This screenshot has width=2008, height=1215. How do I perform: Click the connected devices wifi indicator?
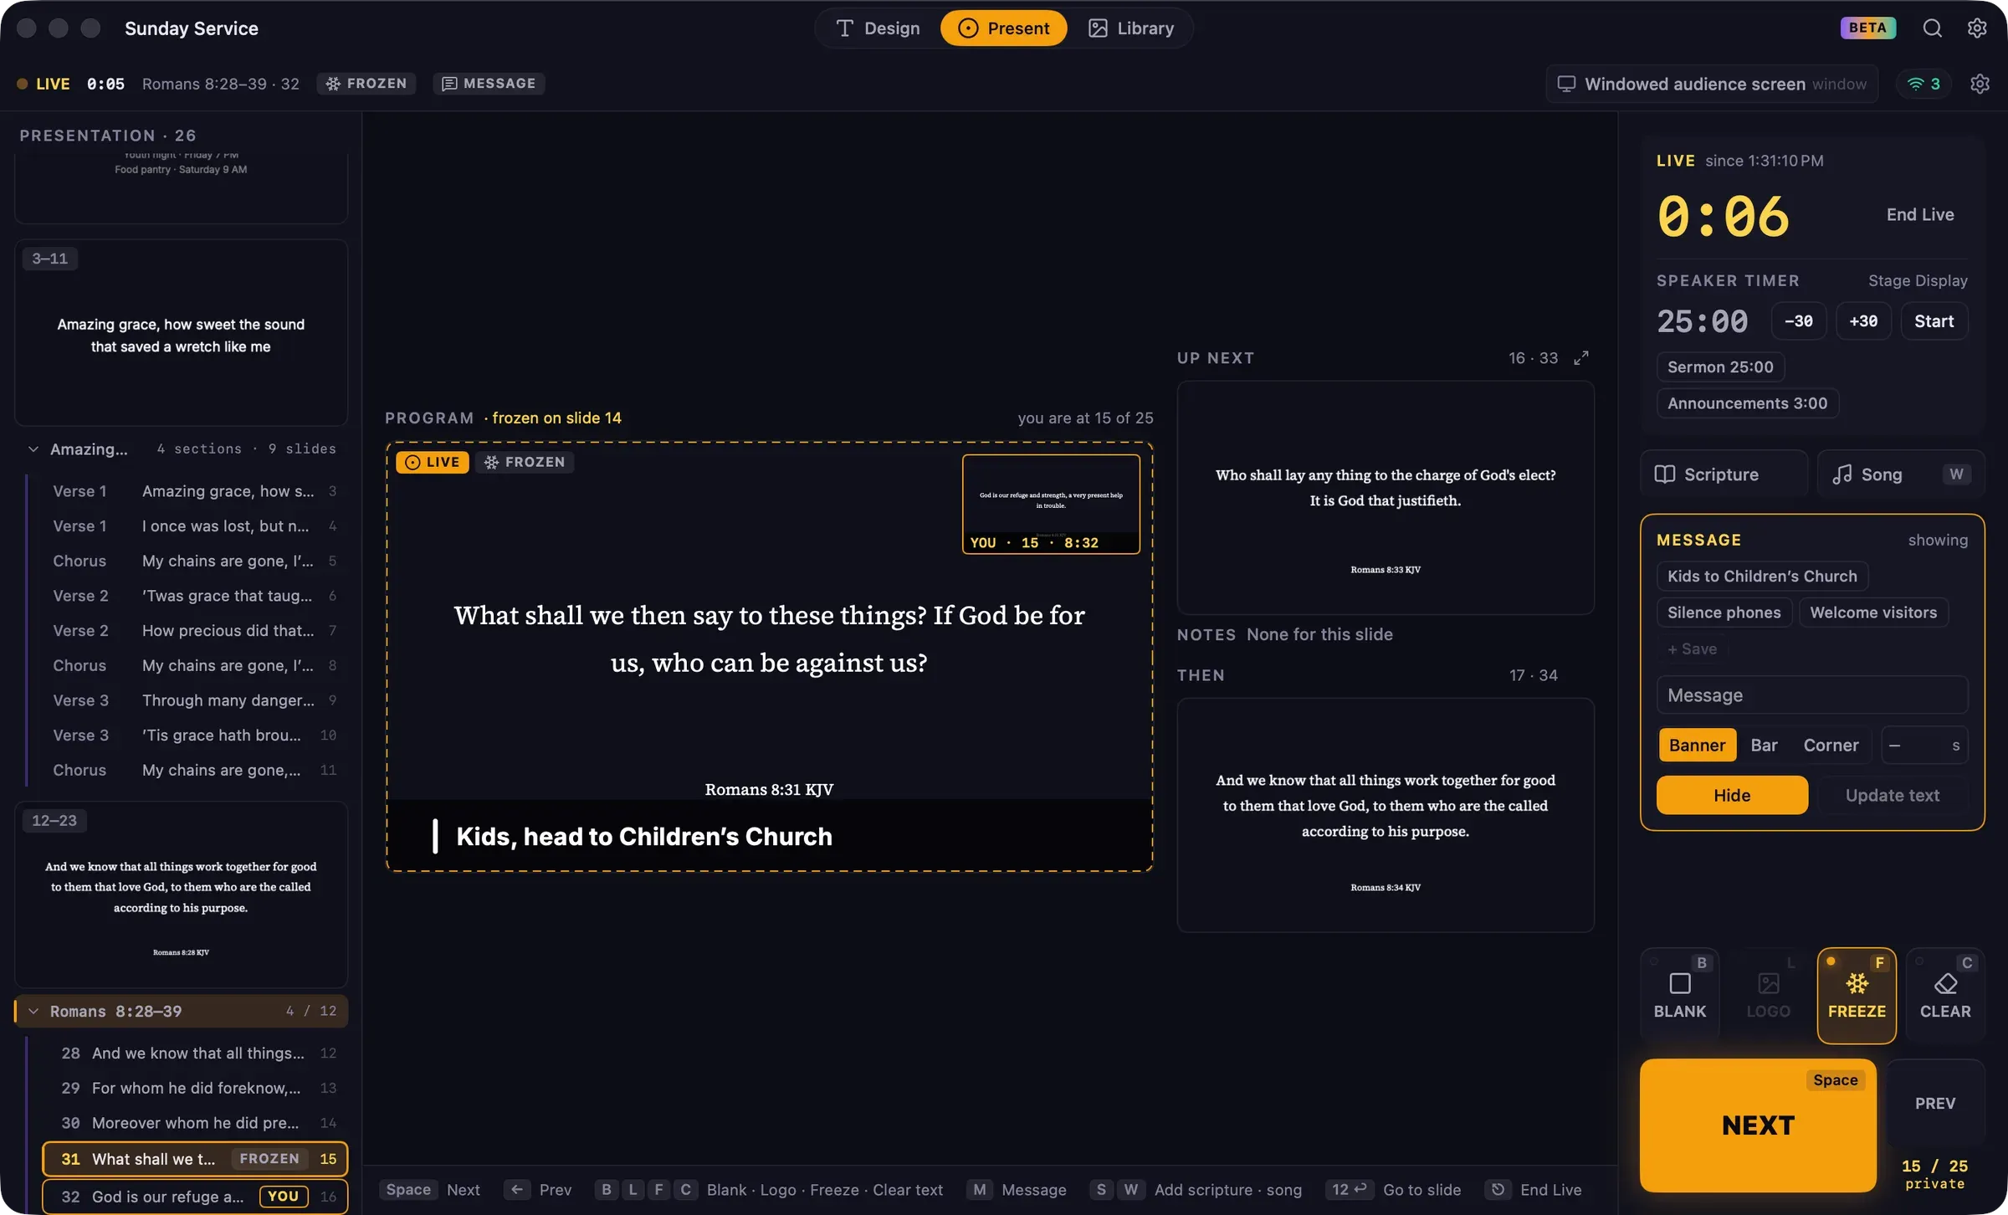[1923, 84]
